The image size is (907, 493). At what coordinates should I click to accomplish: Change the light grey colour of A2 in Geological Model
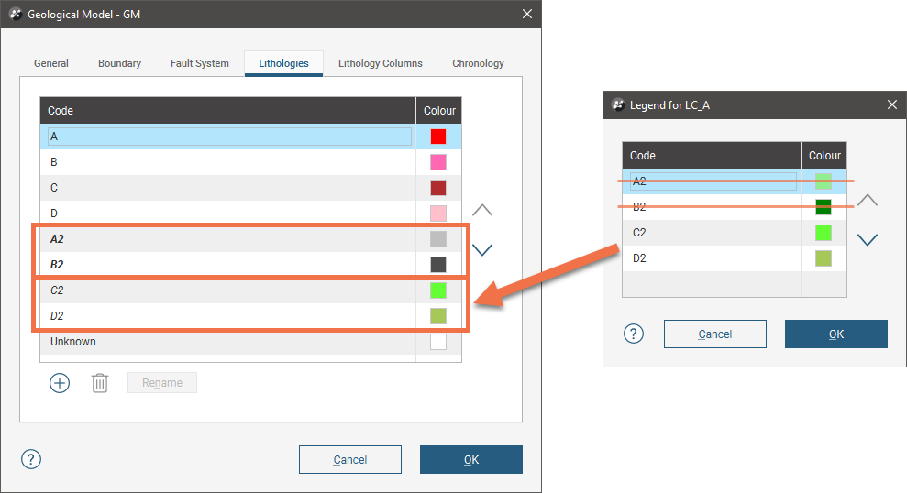438,239
